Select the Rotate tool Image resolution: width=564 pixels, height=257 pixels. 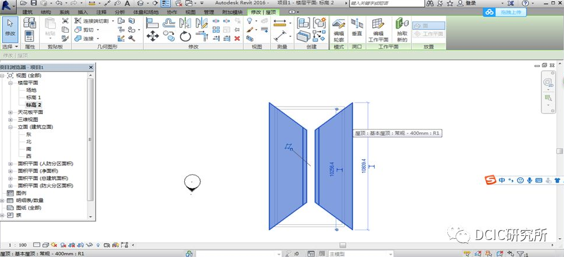[185, 36]
